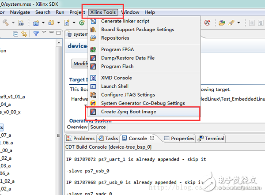Close the Console view tab

click(152, 139)
